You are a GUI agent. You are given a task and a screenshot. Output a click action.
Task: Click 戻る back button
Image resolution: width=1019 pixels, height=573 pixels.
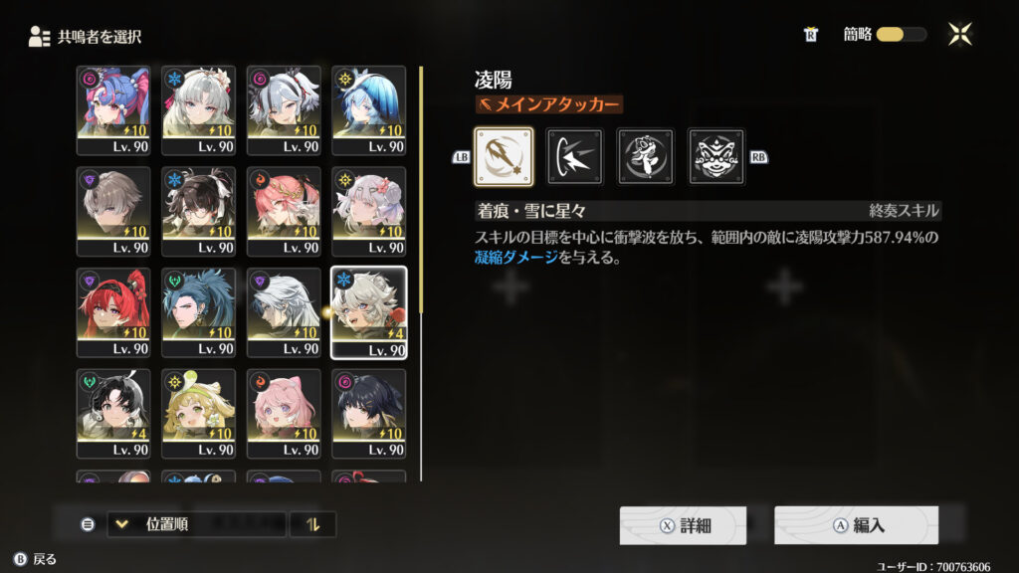pos(35,559)
